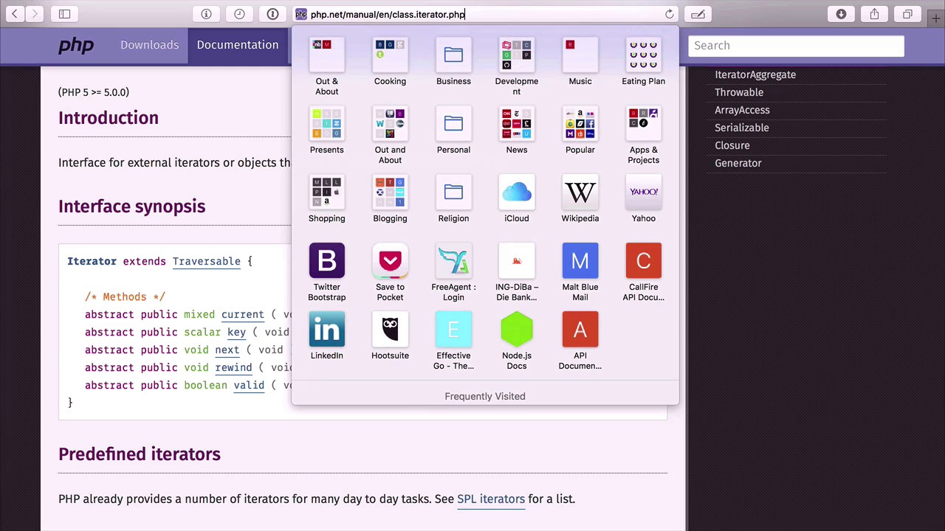Click the Safari forward arrow
The height and width of the screenshot is (531, 945).
click(x=34, y=14)
